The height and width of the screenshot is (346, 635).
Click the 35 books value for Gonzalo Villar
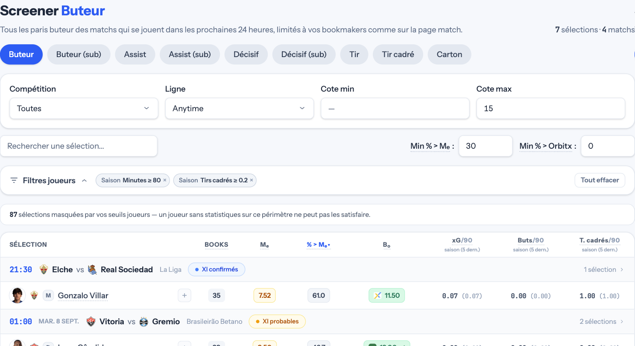point(217,296)
